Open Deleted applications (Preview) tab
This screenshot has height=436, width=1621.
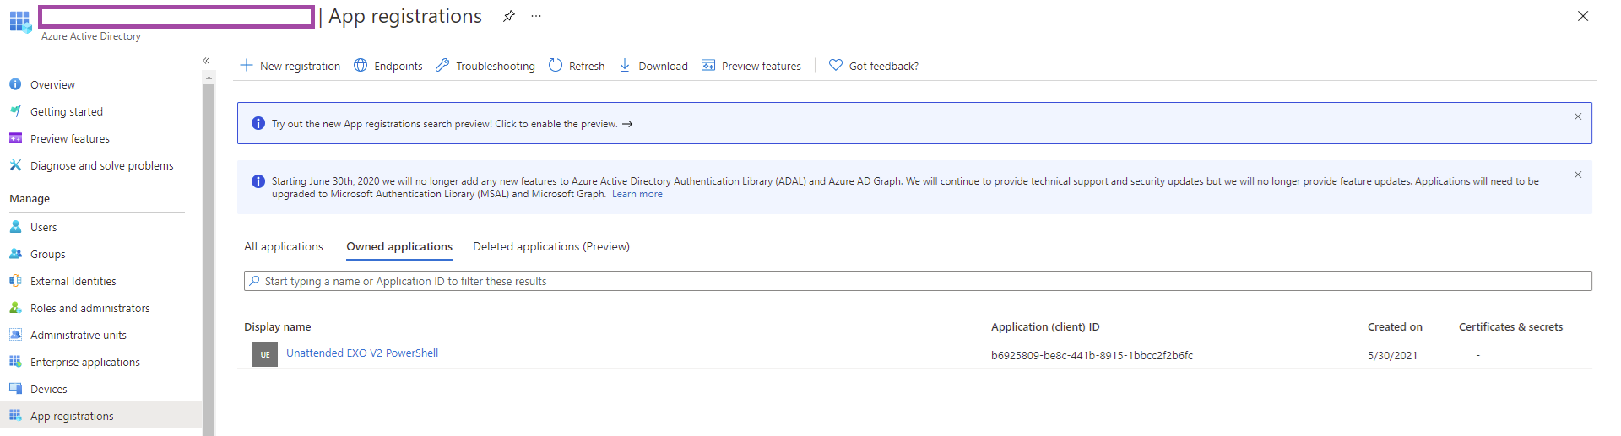(x=551, y=246)
